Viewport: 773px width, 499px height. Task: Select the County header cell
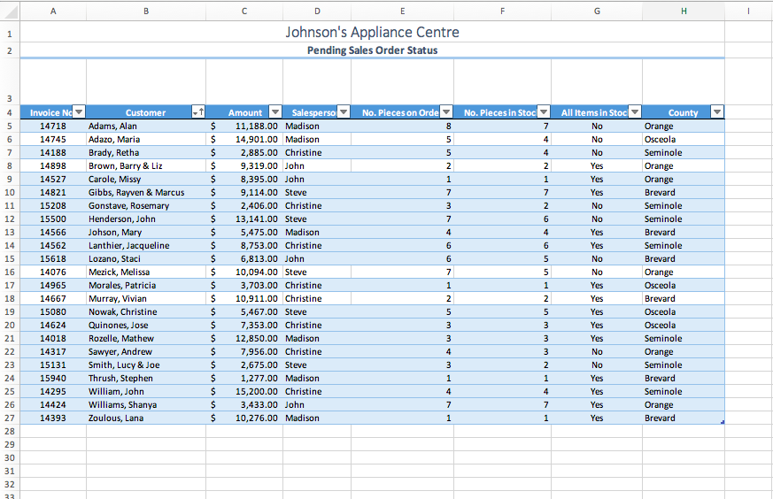pyautogui.click(x=684, y=112)
